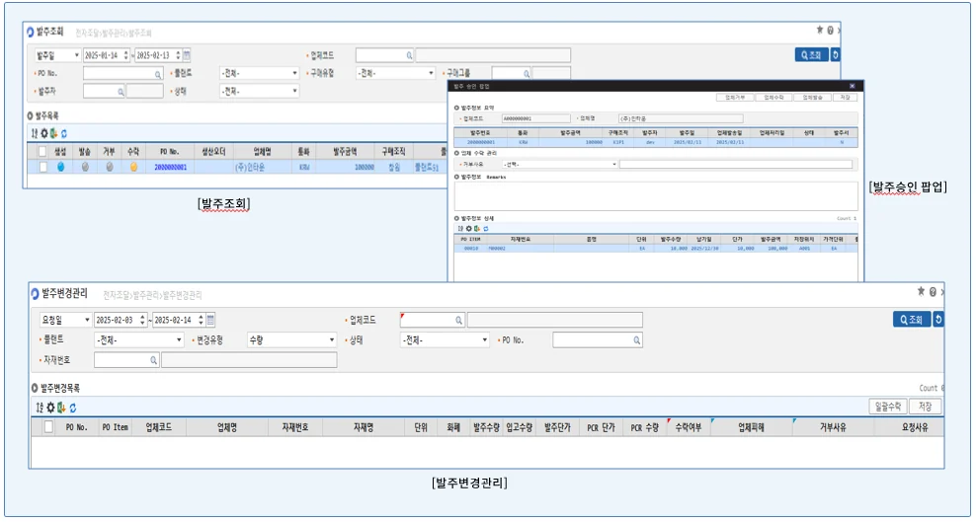The image size is (976, 522).
Task: Click the reset icon beside 조회 in 발주변경관리
Action: click(x=938, y=320)
